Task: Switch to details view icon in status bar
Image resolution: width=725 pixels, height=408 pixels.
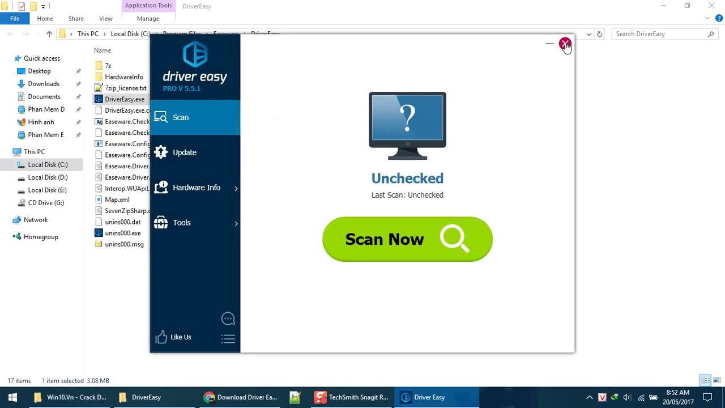Action: (706, 380)
